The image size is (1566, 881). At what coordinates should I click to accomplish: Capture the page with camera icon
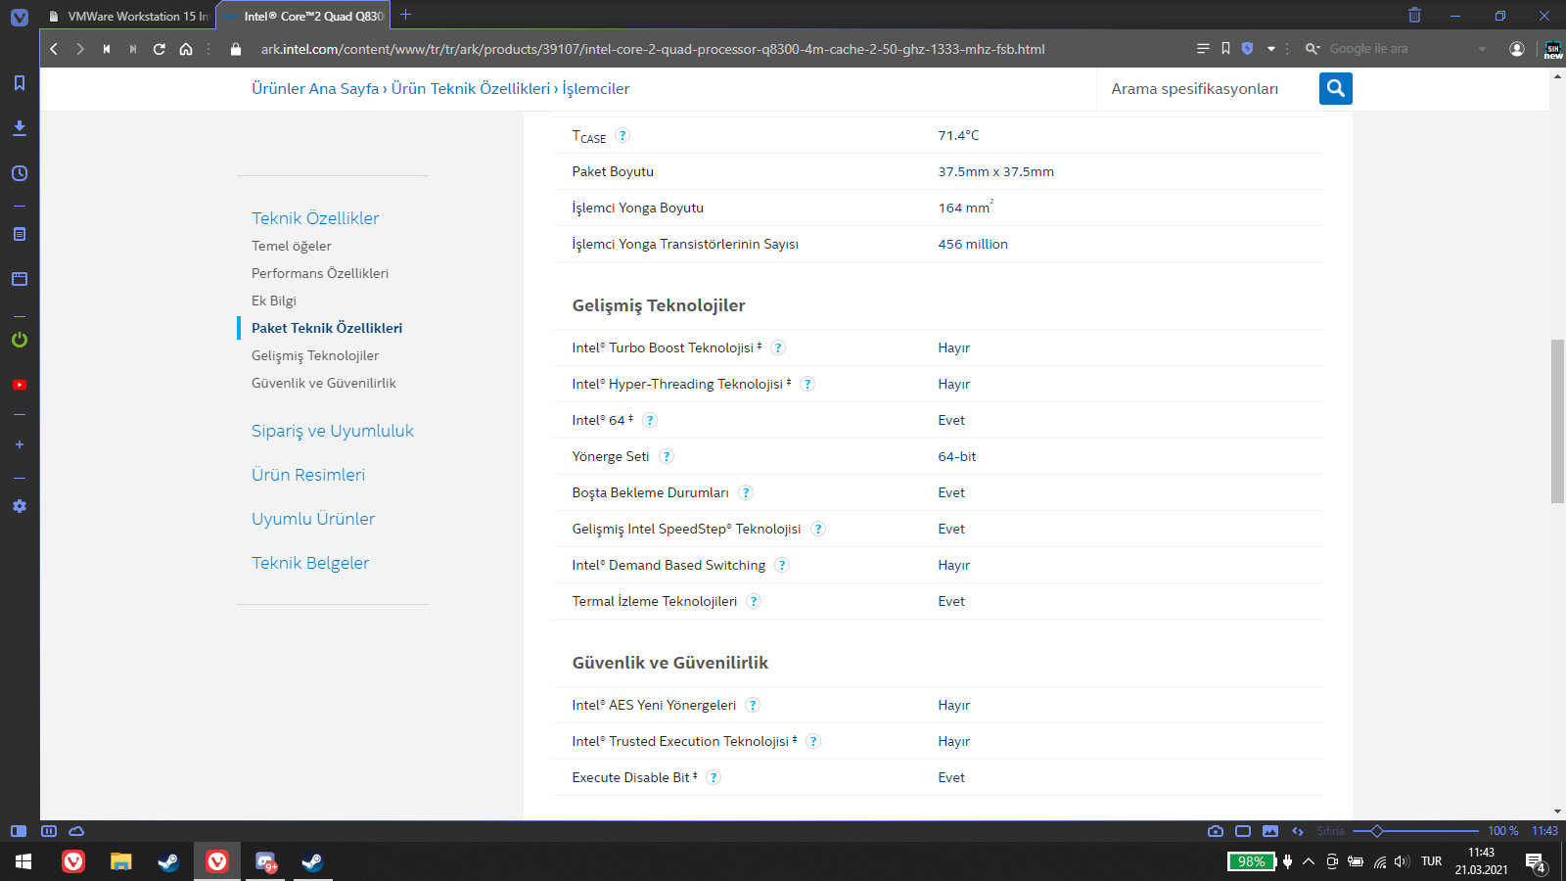pos(1216,831)
